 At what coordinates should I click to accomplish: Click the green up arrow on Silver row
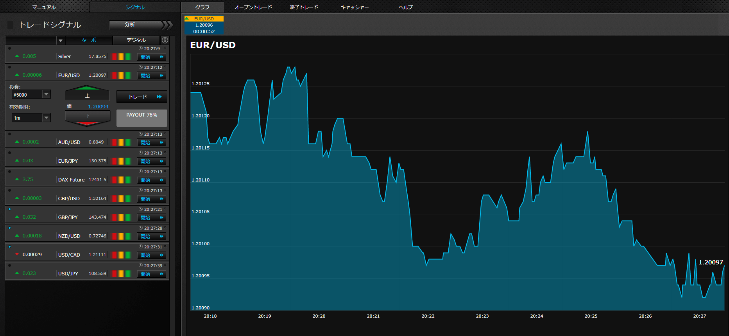pyautogui.click(x=17, y=56)
